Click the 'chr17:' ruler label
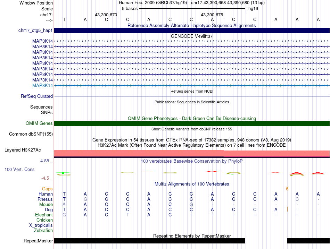The height and width of the screenshot is (249, 330). coord(46,15)
